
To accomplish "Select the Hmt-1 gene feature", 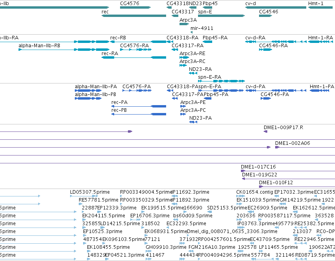I will coord(320,7).
